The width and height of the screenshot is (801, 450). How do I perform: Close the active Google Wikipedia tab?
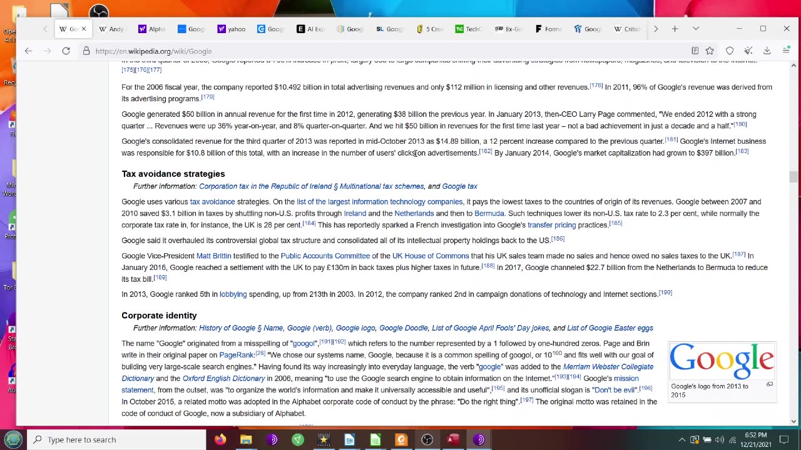pyautogui.click(x=83, y=29)
